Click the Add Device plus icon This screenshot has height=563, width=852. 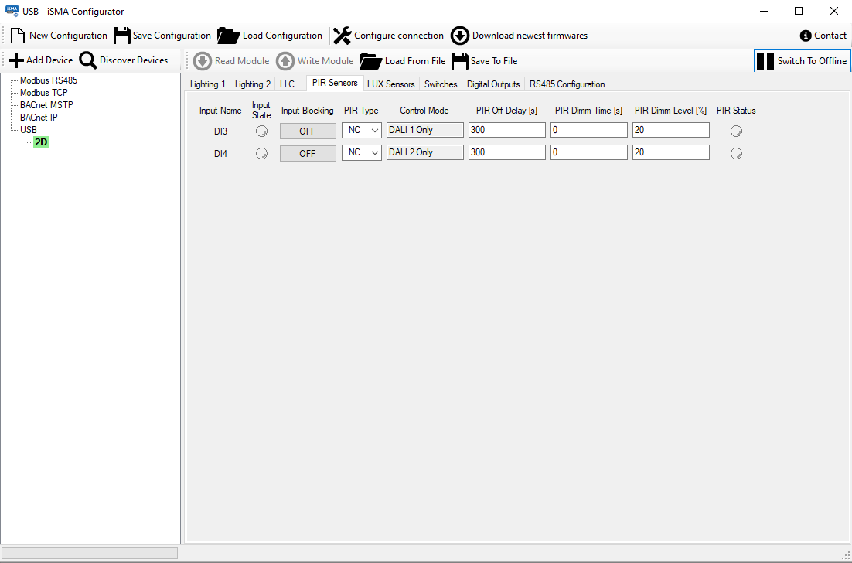click(x=16, y=60)
